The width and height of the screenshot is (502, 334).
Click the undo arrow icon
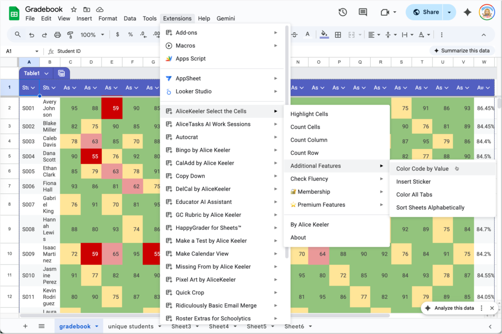(31, 35)
